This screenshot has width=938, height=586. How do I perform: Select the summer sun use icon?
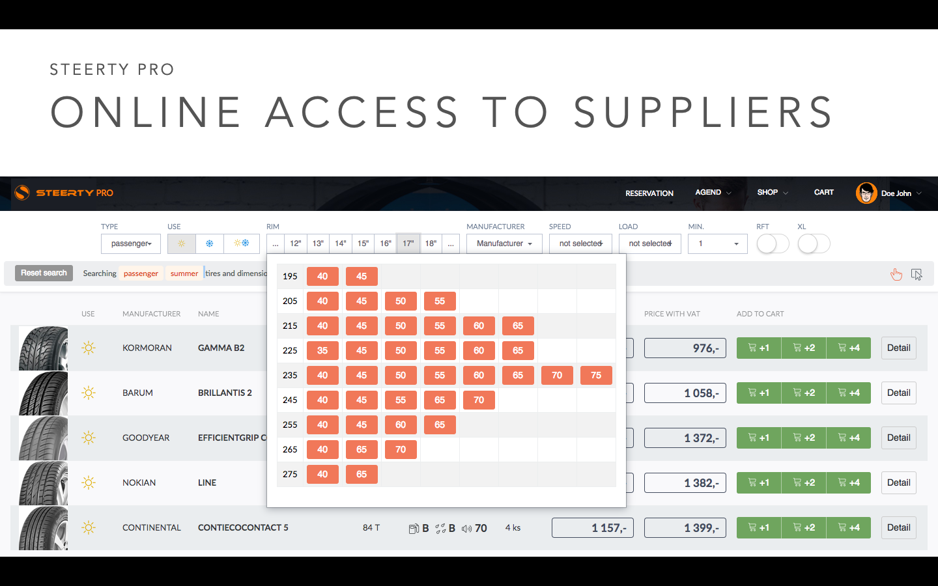click(181, 244)
